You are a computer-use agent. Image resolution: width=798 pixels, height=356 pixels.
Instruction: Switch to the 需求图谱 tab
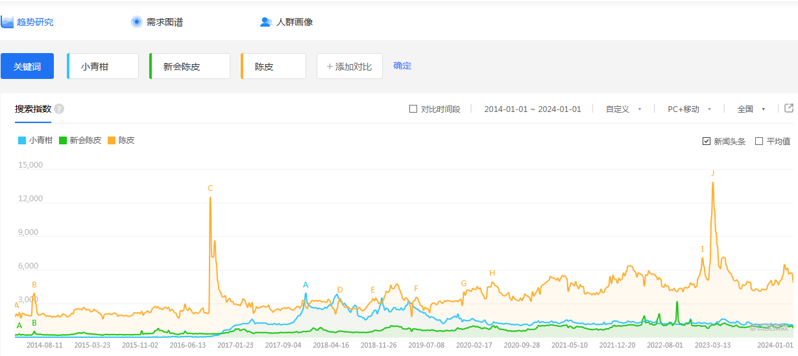click(164, 22)
